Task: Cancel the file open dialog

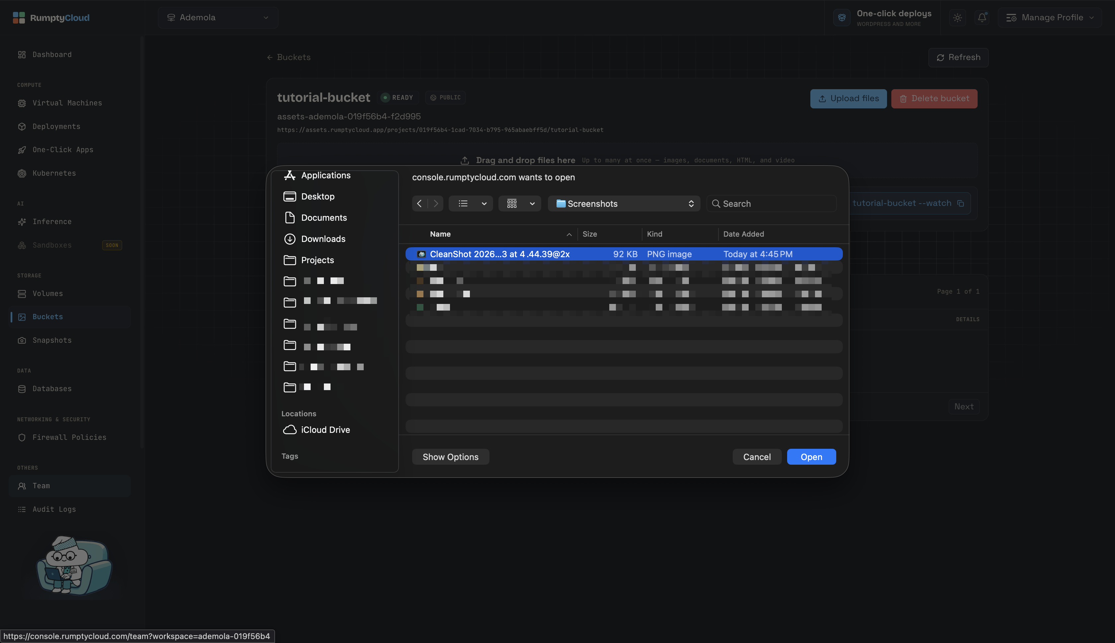Action: click(x=757, y=457)
